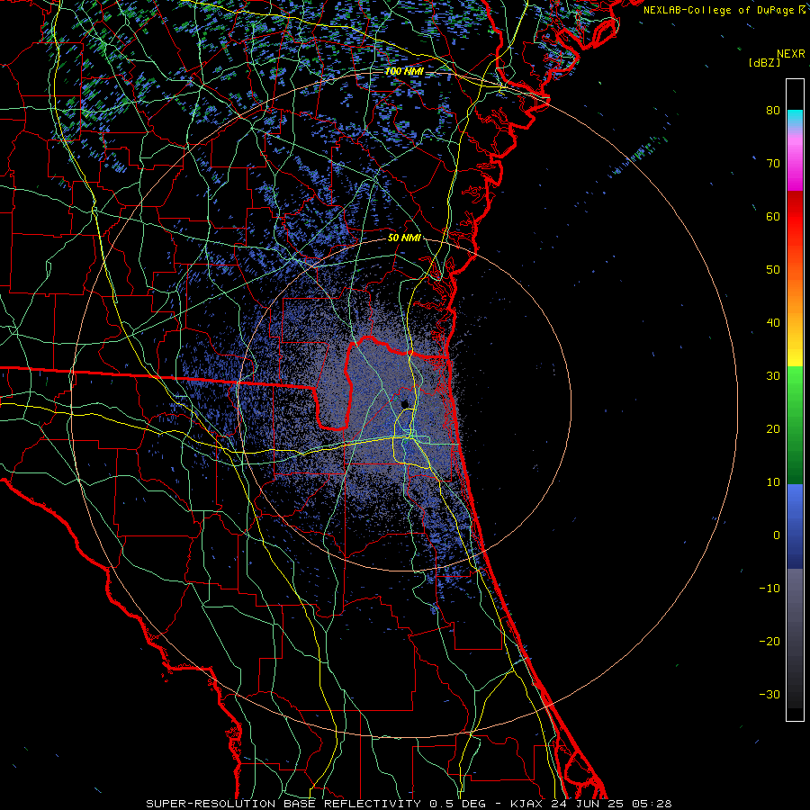This screenshot has height=810, width=810.
Task: Click the black radar site dot at center
Action: [x=406, y=403]
